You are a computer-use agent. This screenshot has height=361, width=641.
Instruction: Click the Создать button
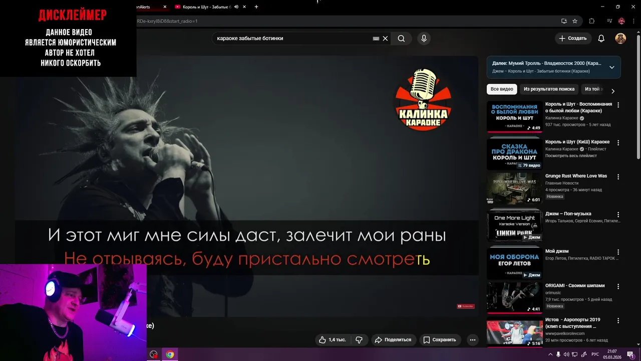click(x=573, y=39)
